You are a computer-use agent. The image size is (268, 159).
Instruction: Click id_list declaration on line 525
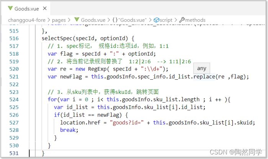click(x=77, y=107)
